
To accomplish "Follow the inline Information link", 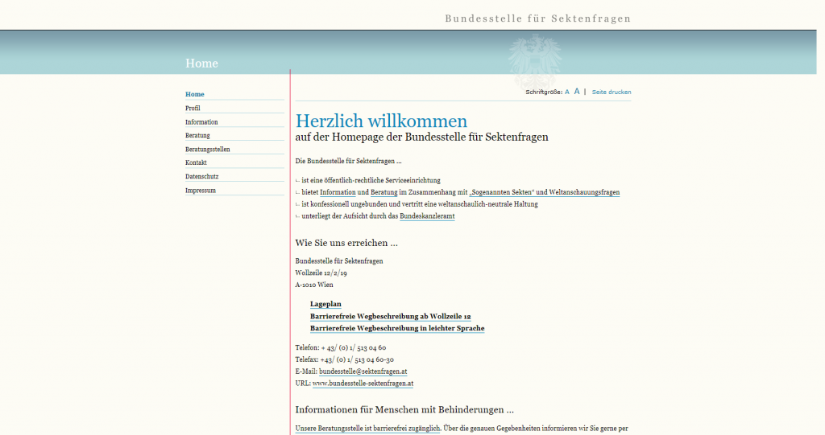I will click(x=338, y=192).
